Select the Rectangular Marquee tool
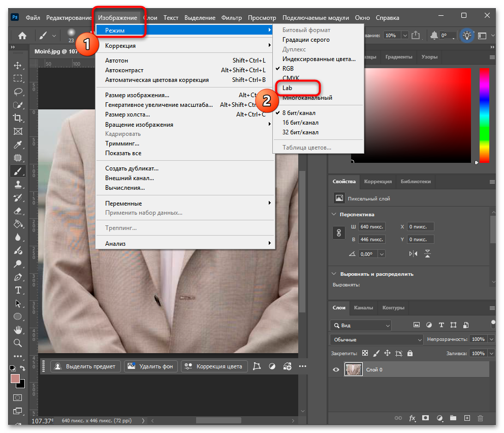 pos(18,78)
